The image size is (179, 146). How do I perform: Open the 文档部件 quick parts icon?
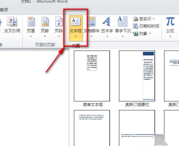pos(92,22)
